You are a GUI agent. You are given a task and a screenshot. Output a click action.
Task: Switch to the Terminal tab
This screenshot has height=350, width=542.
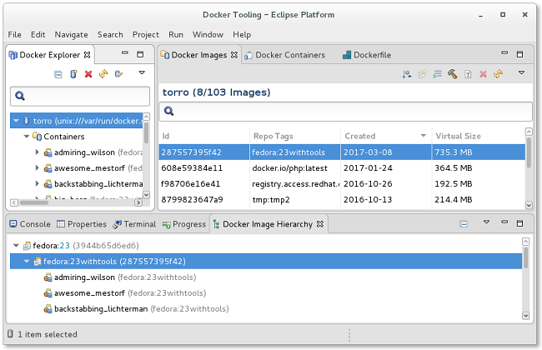click(x=135, y=224)
